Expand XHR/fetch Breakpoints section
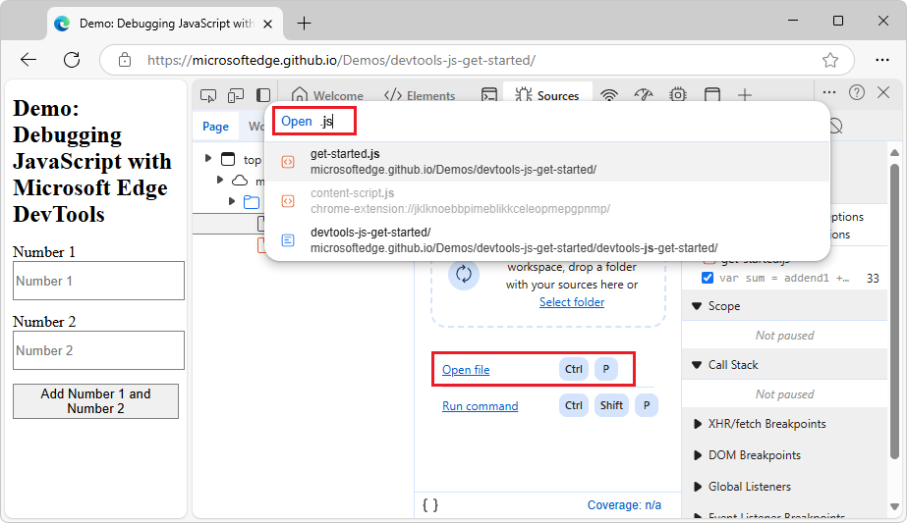 coord(697,424)
